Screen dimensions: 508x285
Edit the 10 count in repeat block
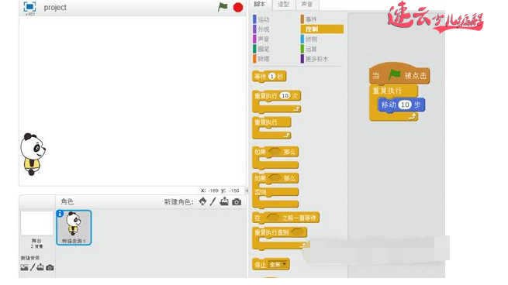point(285,96)
